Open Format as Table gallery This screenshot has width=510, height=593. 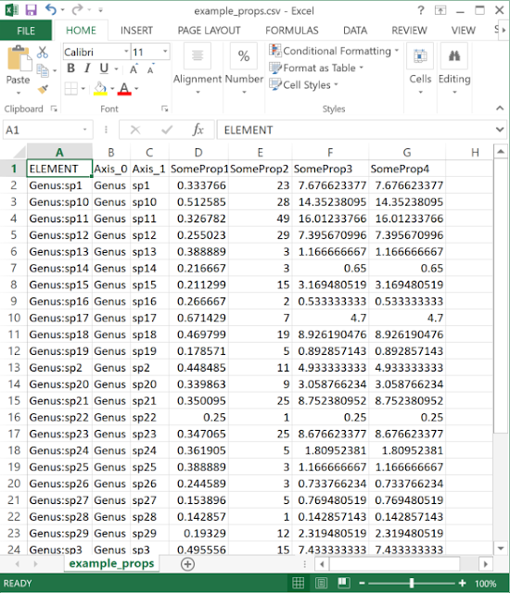coord(316,68)
